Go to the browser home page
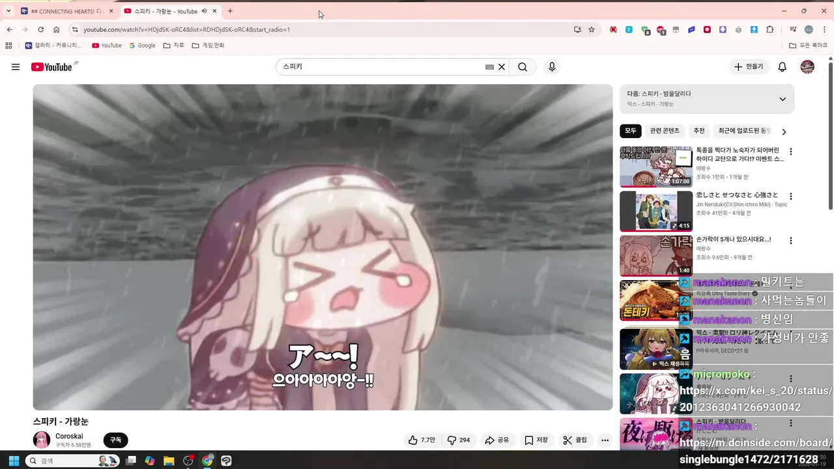The width and height of the screenshot is (834, 469). (x=57, y=29)
